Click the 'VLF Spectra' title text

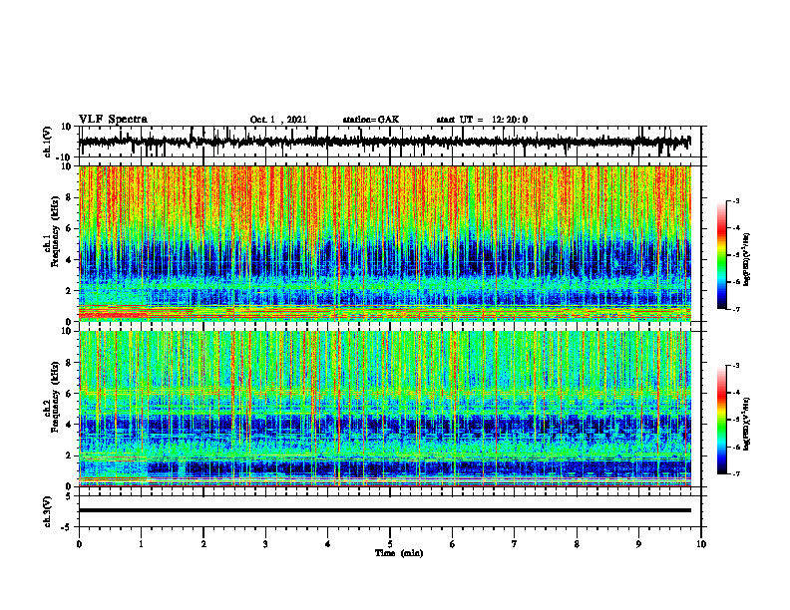(x=113, y=120)
